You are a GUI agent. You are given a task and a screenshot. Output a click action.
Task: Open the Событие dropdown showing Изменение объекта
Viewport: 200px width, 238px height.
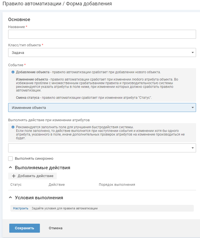tap(102, 107)
